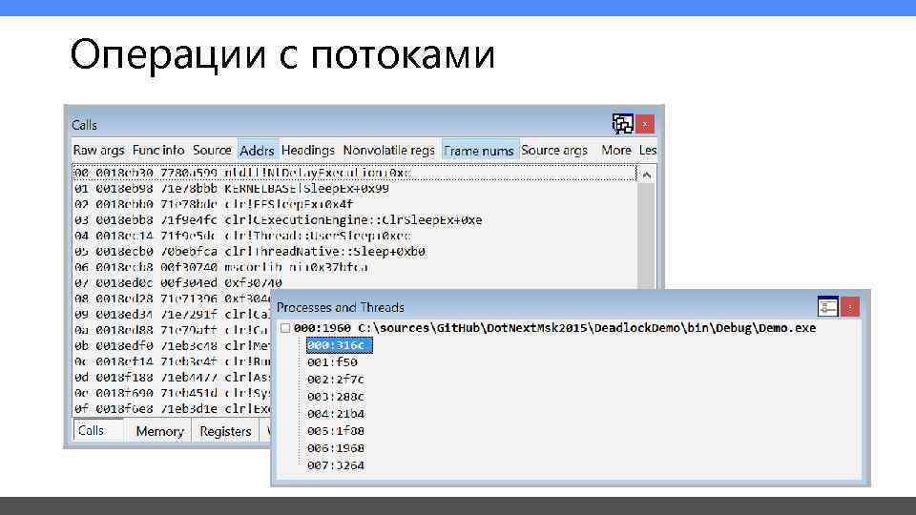Select frame 00 ntdll!NtDelayExecution
Screen dimensions: 916x515
click(355, 173)
